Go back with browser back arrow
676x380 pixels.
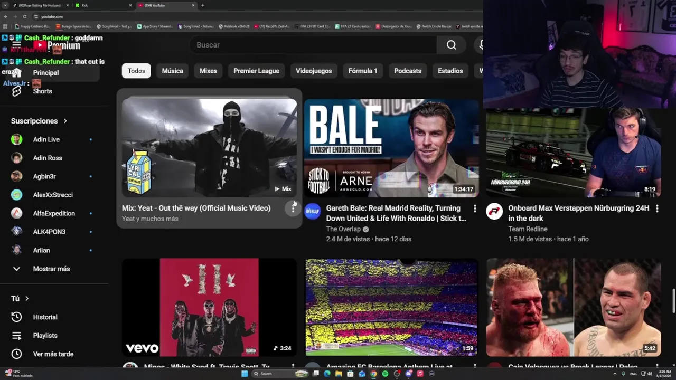click(x=5, y=16)
